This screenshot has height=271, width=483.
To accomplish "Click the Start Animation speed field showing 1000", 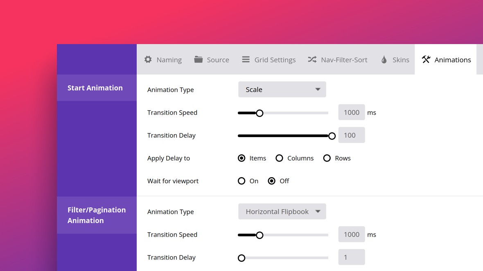I will pos(352,112).
